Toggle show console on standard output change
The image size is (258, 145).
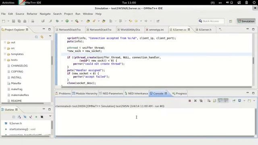tap(220, 100)
